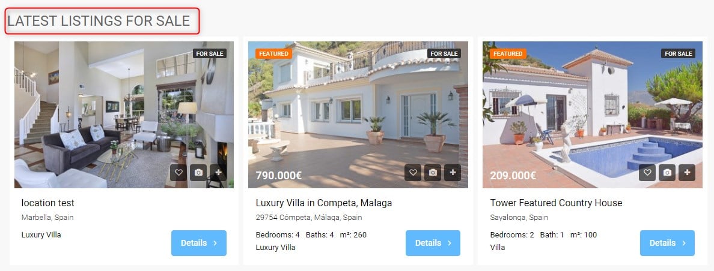Favorite the Luxury Villa in Competa listing
This screenshot has width=714, height=271.
coord(413,173)
